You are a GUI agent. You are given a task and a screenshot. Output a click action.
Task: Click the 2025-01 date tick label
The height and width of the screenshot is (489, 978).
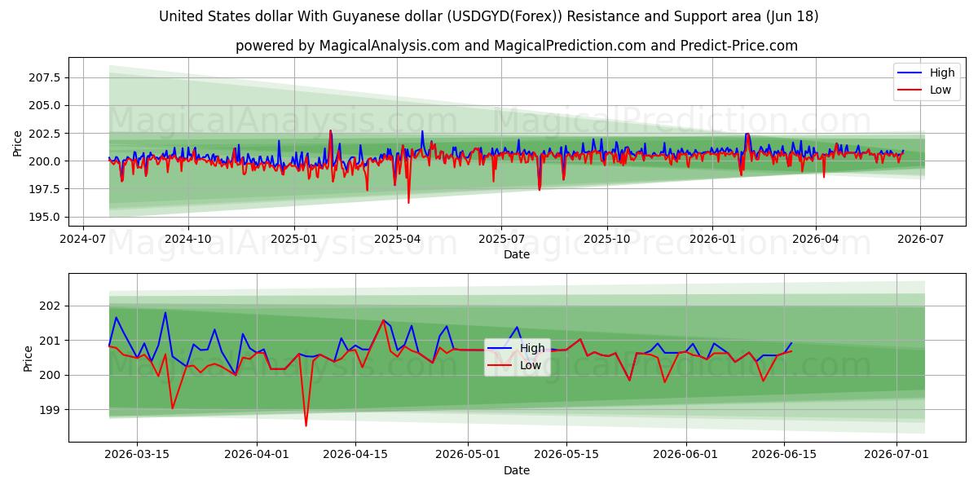pyautogui.click(x=293, y=239)
